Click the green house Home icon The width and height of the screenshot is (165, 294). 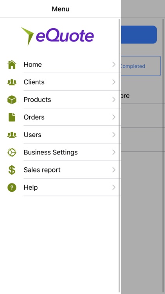pos(12,65)
